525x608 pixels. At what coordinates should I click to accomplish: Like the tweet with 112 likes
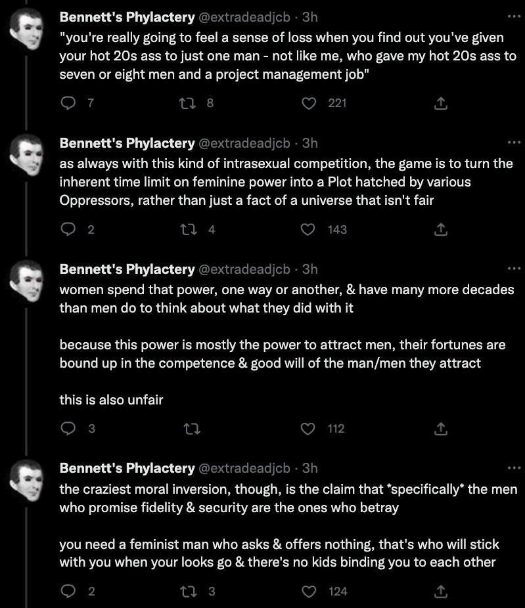308,429
